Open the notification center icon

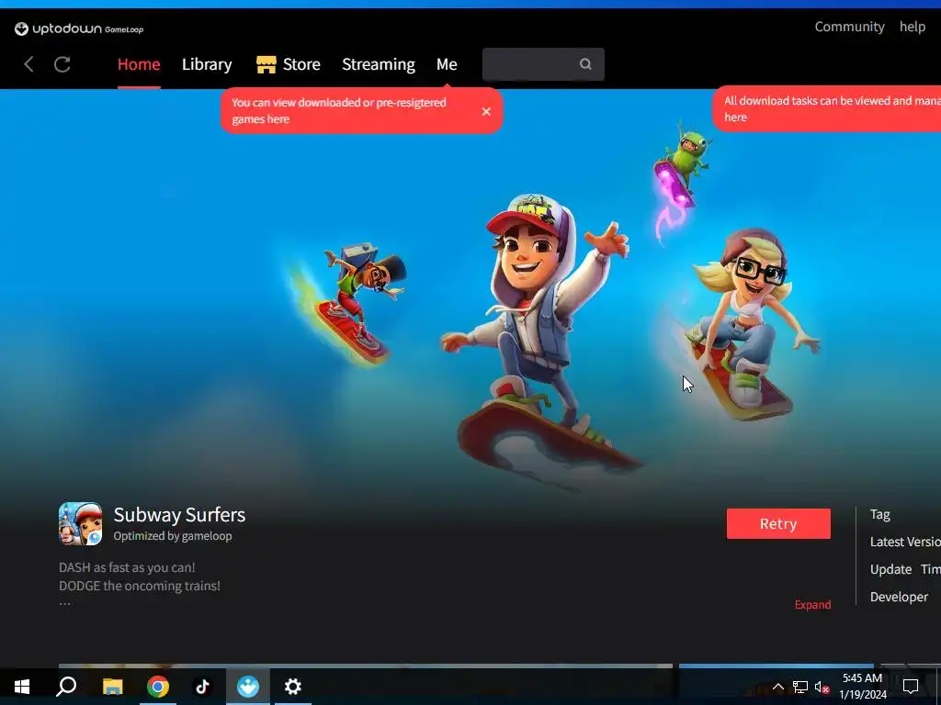(911, 687)
